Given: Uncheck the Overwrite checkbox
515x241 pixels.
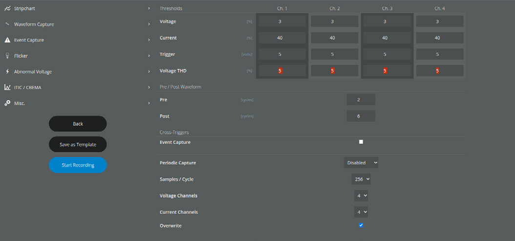Looking at the screenshot, I should click(361, 225).
